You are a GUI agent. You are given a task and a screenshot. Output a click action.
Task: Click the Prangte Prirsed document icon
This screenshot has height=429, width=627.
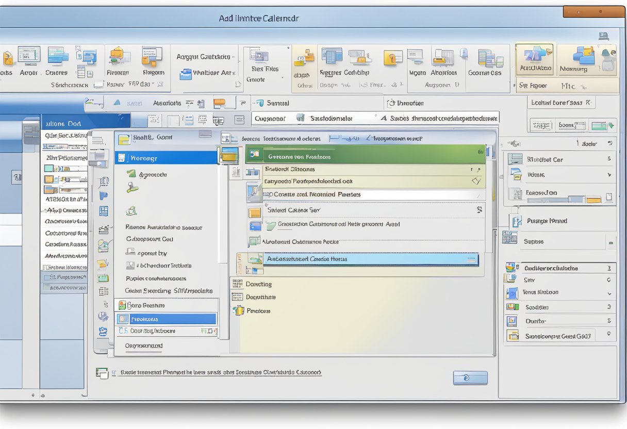coord(516,221)
